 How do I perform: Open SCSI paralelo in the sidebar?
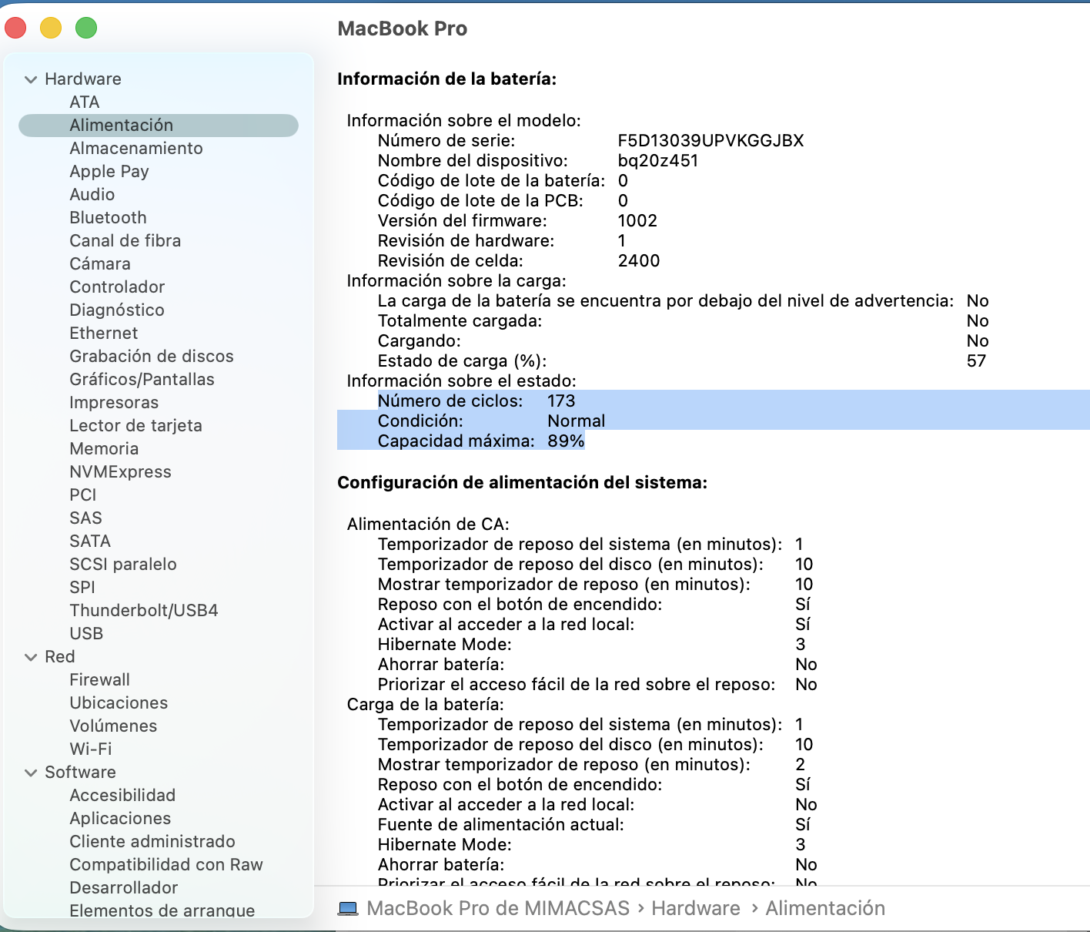click(x=123, y=565)
